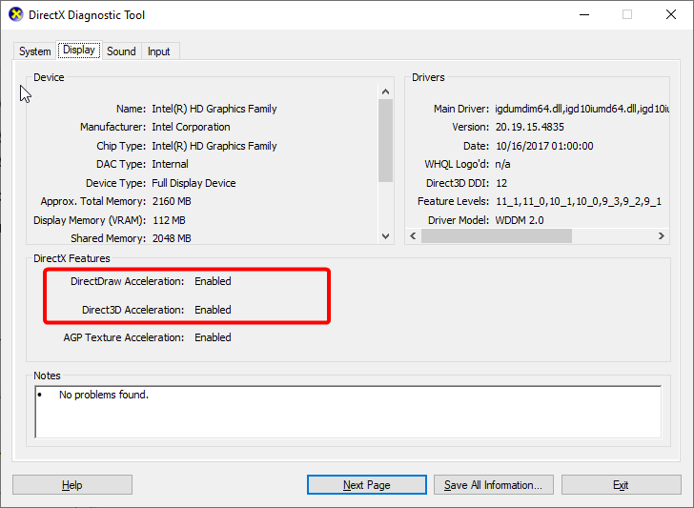
Task: Click the Device panel vertical scrollbar thumb
Action: 385,141
